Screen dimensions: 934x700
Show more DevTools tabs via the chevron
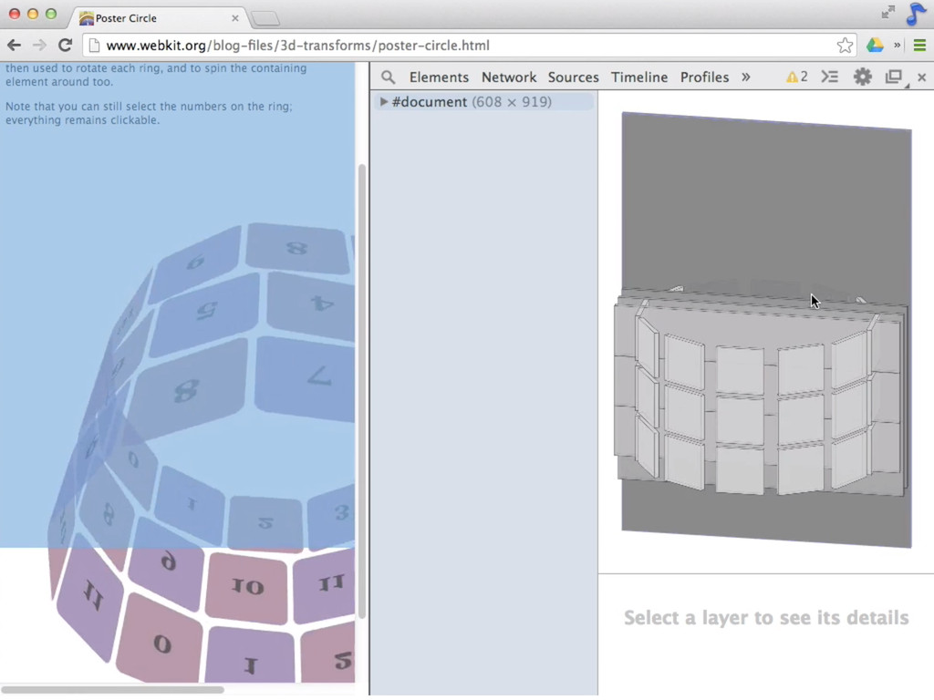click(x=745, y=77)
